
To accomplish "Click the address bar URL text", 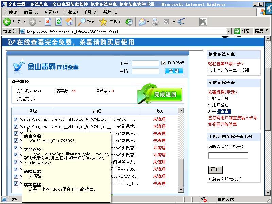I will tap(72, 32).
